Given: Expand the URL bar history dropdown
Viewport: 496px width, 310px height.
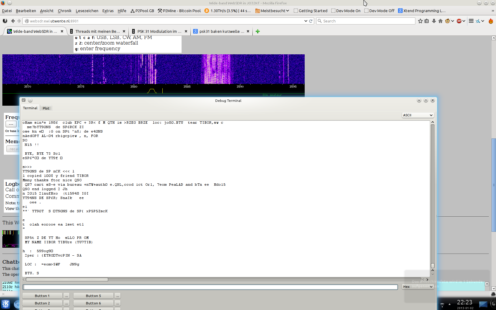Looking at the screenshot, I should pos(306,21).
